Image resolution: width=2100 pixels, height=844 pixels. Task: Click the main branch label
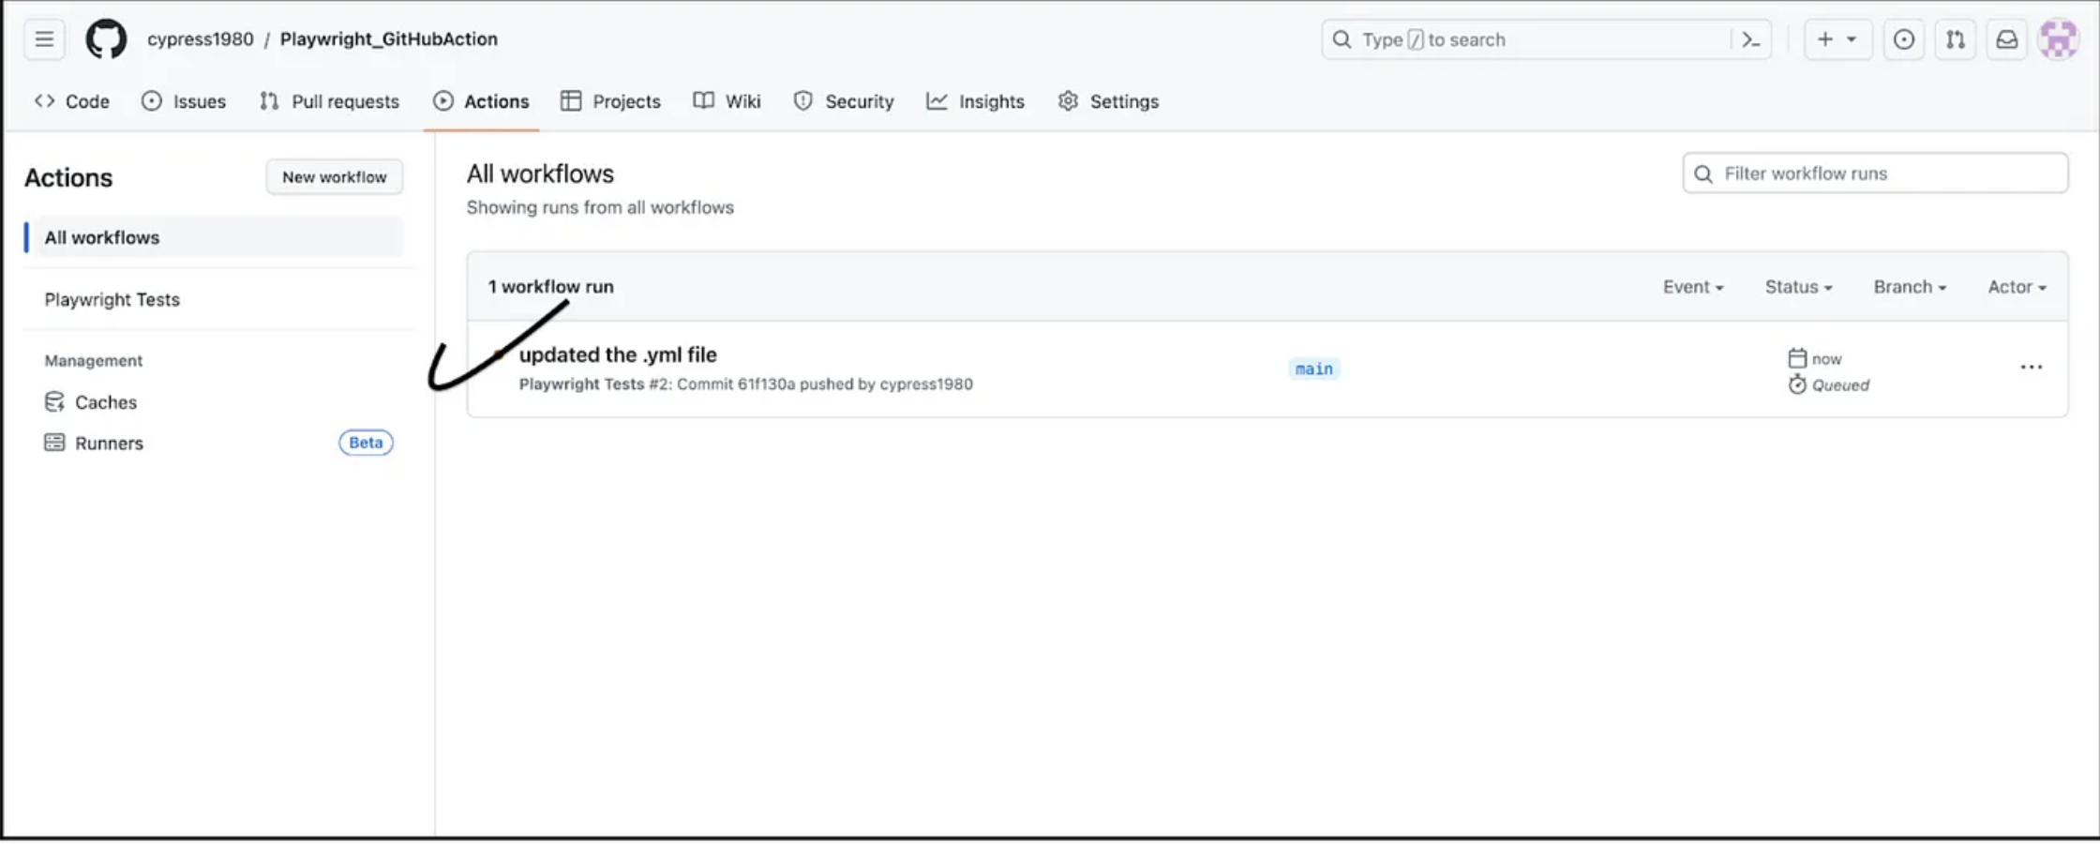(1313, 369)
